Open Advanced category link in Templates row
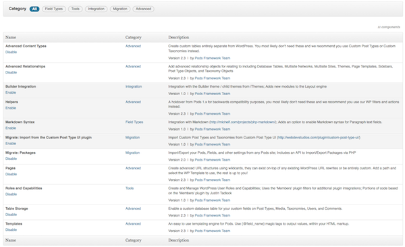This screenshot has width=405, height=247. pyautogui.click(x=133, y=224)
